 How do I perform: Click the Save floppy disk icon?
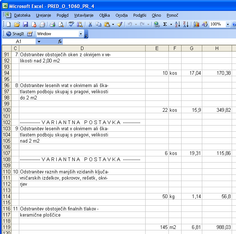tap(25, 24)
